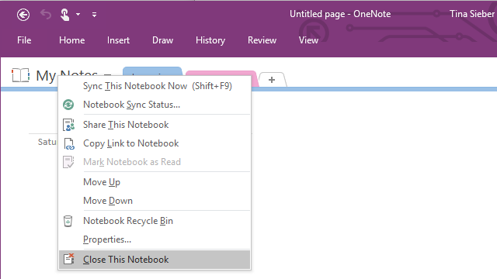Screen dimensions: 497x279
Task: Add new section with plus tab
Action: [x=272, y=80]
